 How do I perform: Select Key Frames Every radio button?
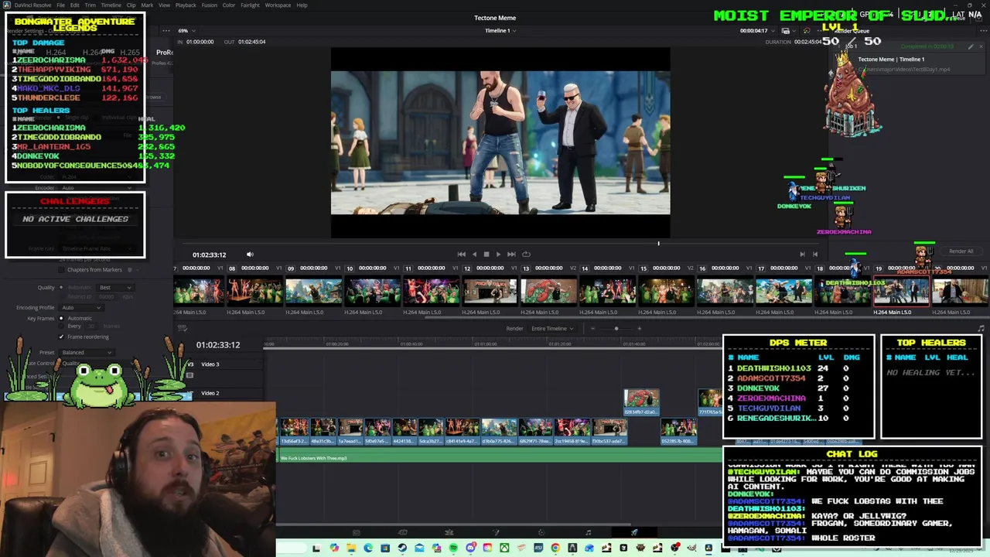click(x=61, y=326)
